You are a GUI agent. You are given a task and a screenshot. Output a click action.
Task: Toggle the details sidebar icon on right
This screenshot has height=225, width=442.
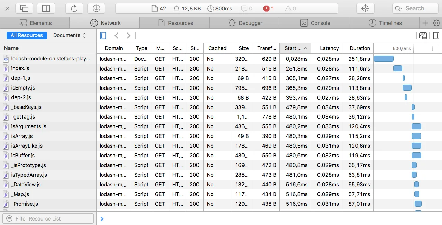436,35
